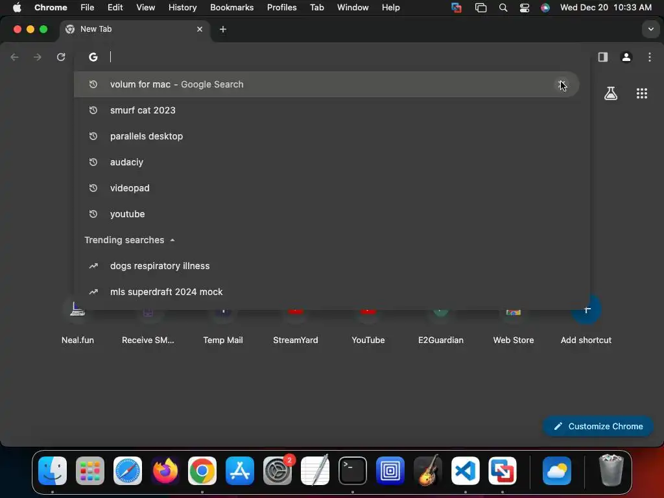
Task: Open the Chrome side panel icon
Action: 603,57
